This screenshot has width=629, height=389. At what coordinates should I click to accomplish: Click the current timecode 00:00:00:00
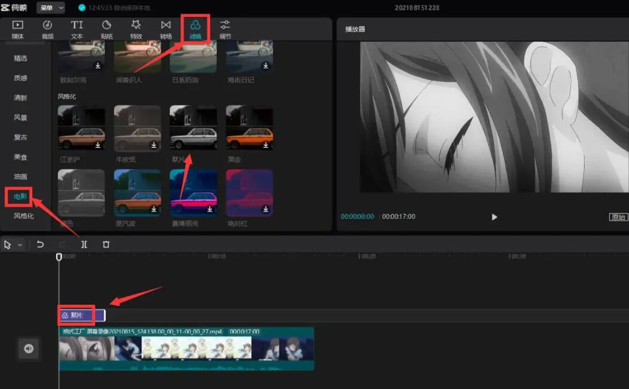[x=357, y=216]
